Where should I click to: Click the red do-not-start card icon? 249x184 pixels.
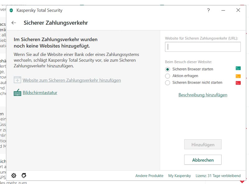pyautogui.click(x=238, y=83)
